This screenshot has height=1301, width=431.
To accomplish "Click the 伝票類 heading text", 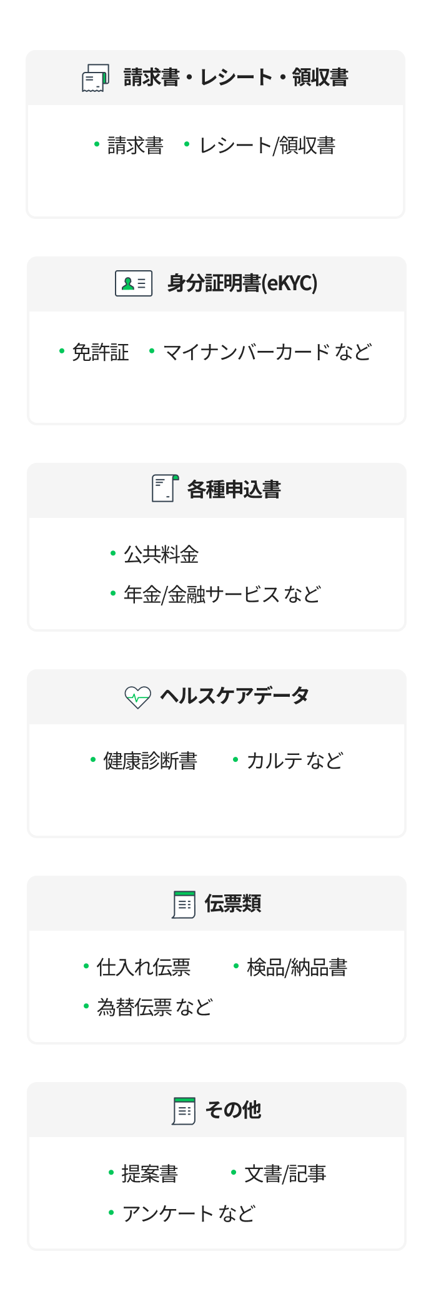I will tap(233, 903).
